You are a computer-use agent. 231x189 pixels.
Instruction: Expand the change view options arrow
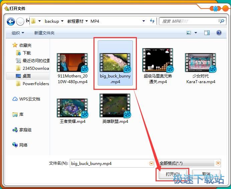196,33
